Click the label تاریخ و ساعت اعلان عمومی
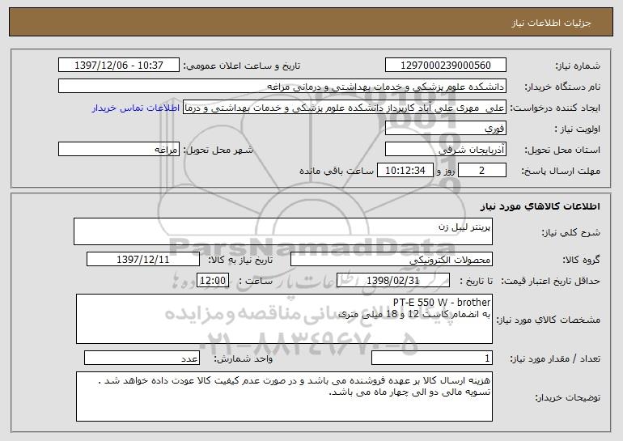The height and width of the screenshot is (441, 623). pyautogui.click(x=242, y=66)
